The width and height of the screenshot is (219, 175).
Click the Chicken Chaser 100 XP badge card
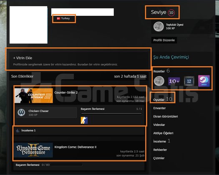pyautogui.click(x=46, y=112)
